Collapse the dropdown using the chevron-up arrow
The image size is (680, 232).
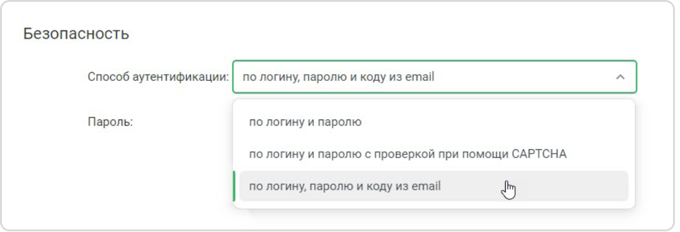620,77
